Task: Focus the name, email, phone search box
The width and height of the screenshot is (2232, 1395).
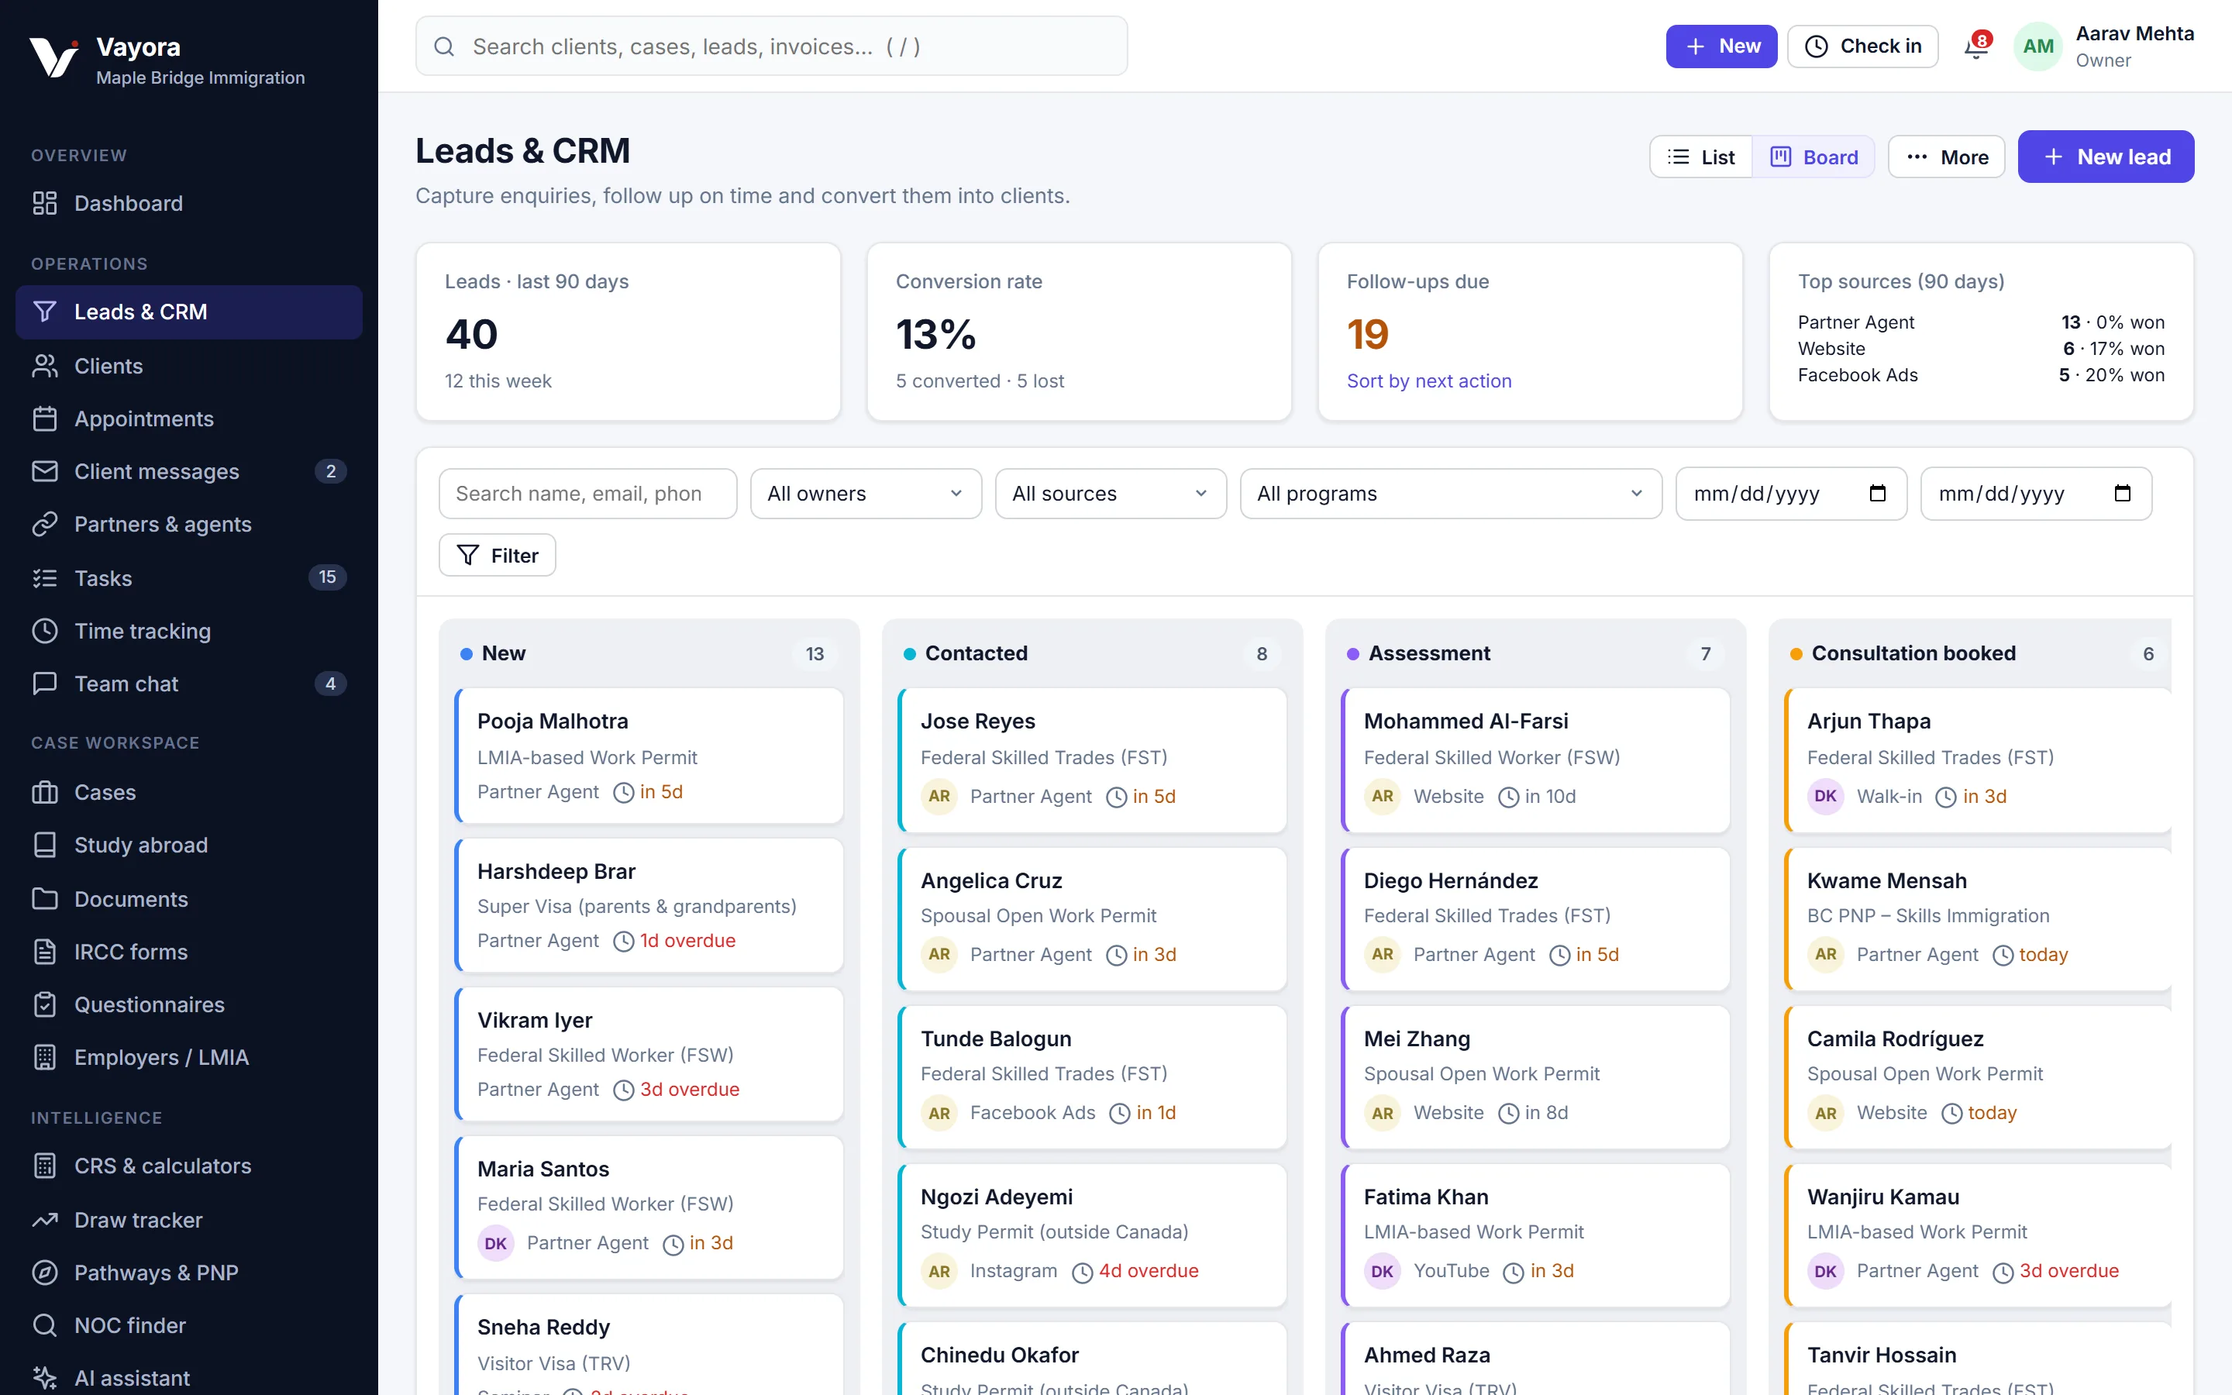Action: [x=587, y=494]
